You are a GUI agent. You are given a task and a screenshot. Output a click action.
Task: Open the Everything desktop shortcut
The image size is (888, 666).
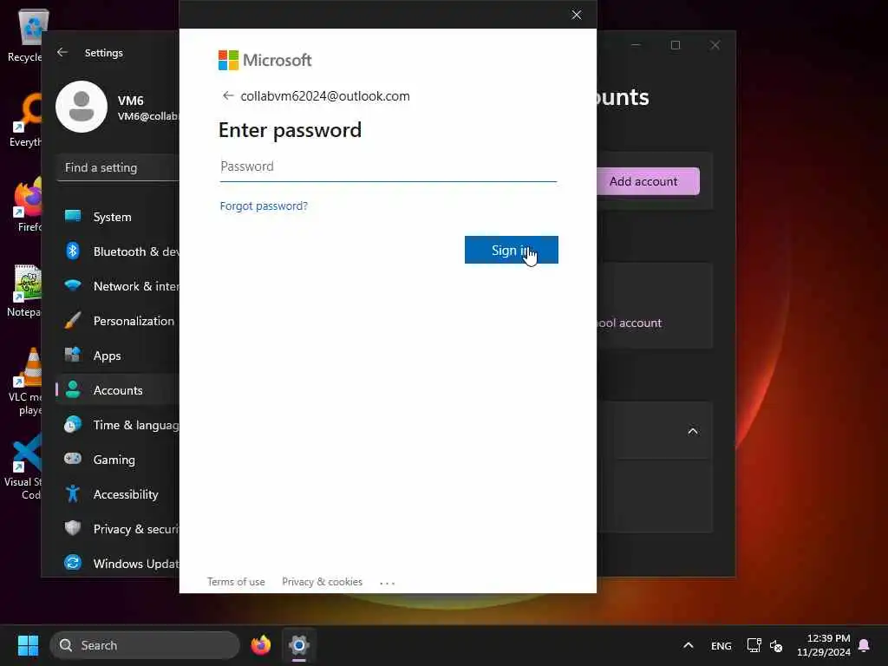tap(26, 120)
